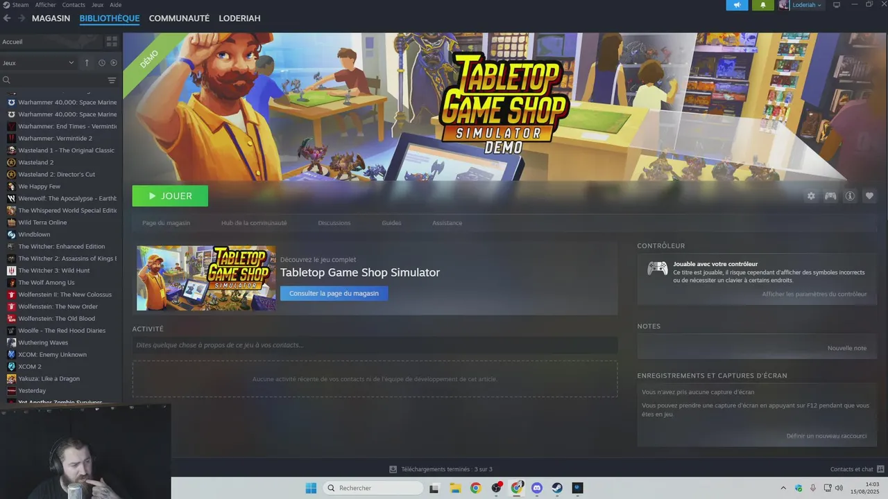Screen dimensions: 888x499
Task: Open controller layout gamepad icon
Action: [x=830, y=196]
